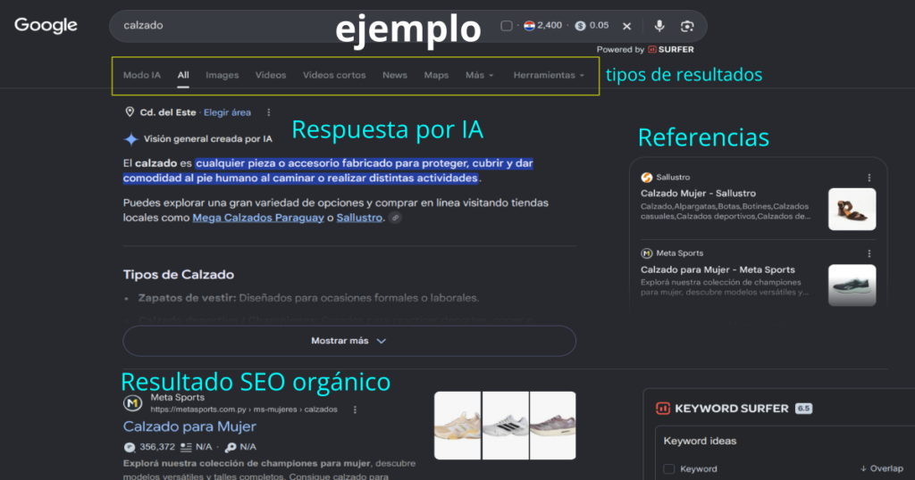
Task: Open the Videos tab
Action: pos(271,75)
